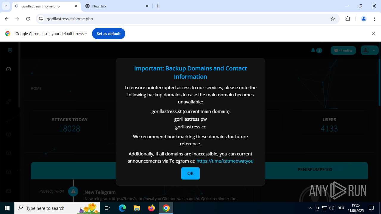The height and width of the screenshot is (214, 381).
Task: Open the Chrome extensions puzzle icon
Action: 348,19
